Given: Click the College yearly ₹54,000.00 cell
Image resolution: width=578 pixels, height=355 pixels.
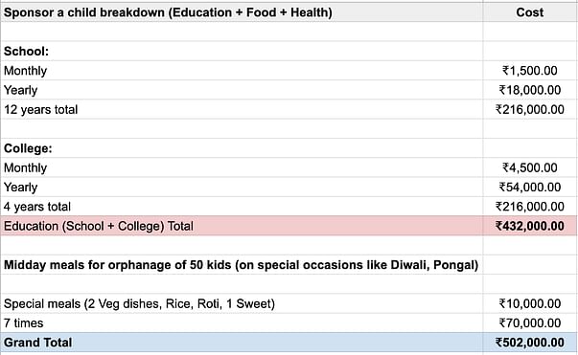Looking at the screenshot, I should 530,188.
